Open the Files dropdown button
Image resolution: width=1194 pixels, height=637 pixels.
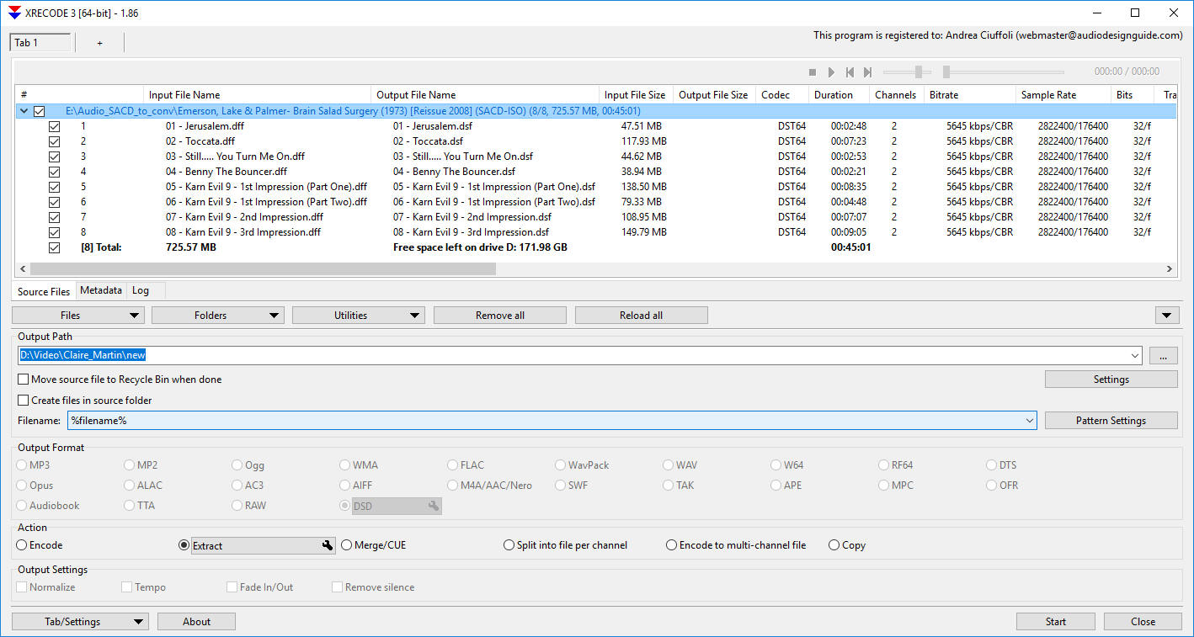coord(77,316)
